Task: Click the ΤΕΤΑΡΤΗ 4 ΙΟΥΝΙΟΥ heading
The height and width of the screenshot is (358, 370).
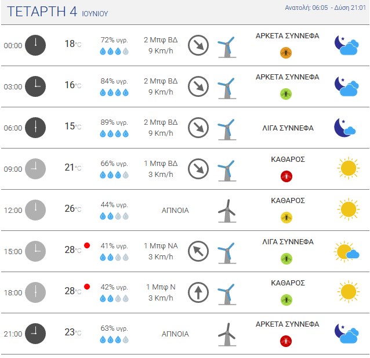Action: click(x=57, y=12)
